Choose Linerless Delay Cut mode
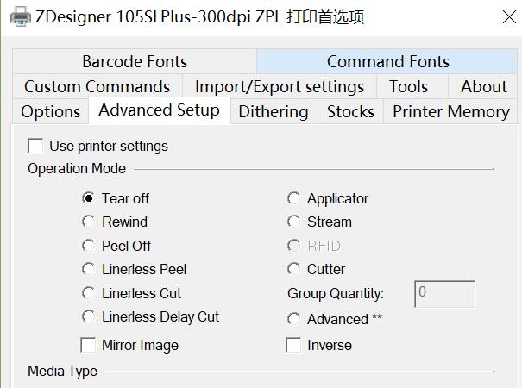Image resolution: width=522 pixels, height=388 pixels. click(x=88, y=316)
